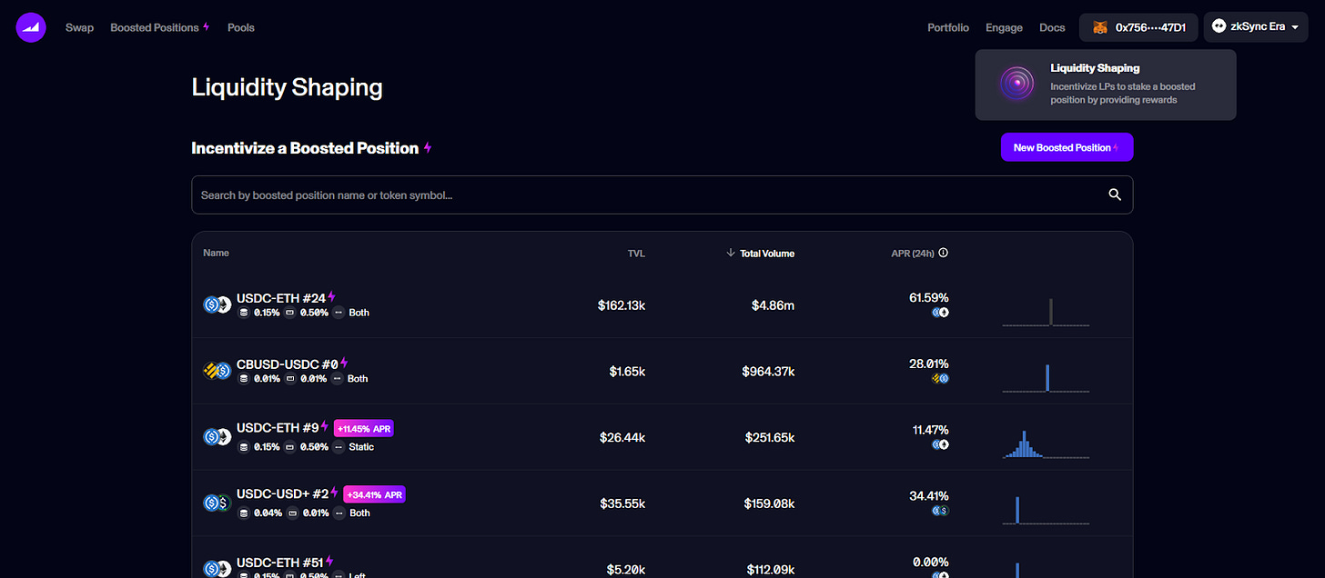Click the USDC-ETH #9 position name
This screenshot has height=578, width=1325.
pyautogui.click(x=278, y=428)
